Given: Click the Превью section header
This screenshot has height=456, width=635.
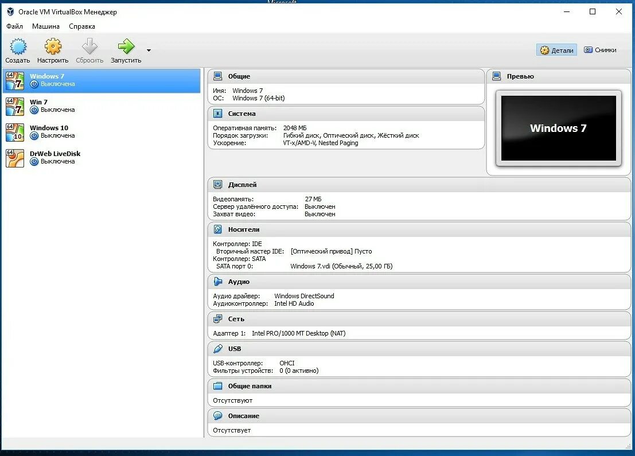Looking at the screenshot, I should pyautogui.click(x=520, y=76).
